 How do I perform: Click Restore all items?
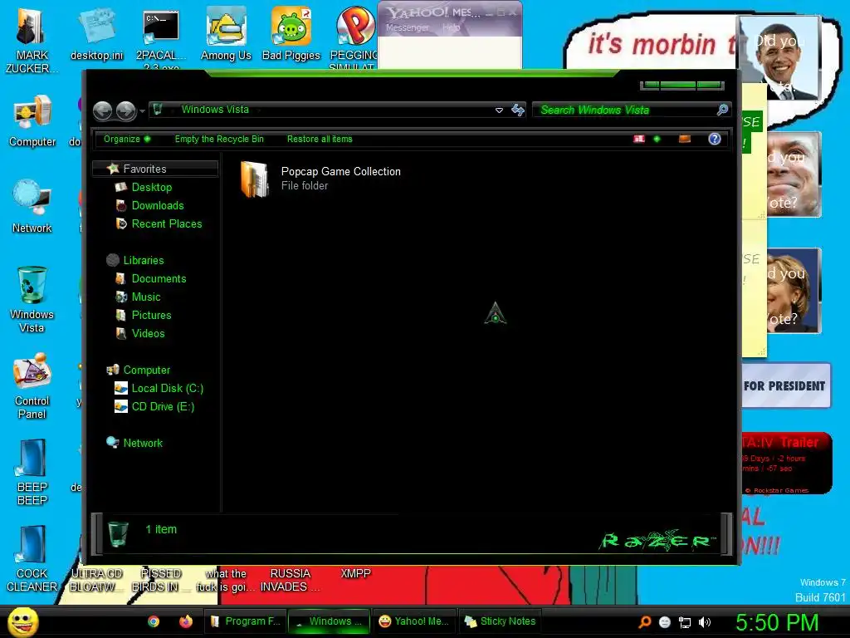click(320, 139)
